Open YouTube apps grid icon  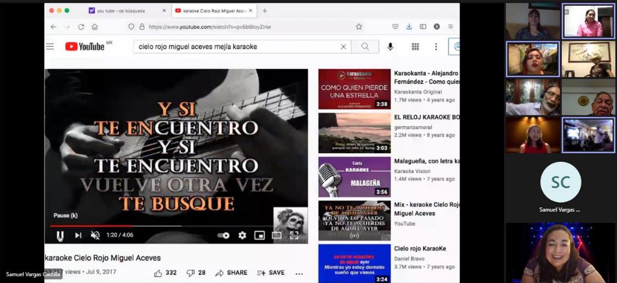tap(415, 47)
